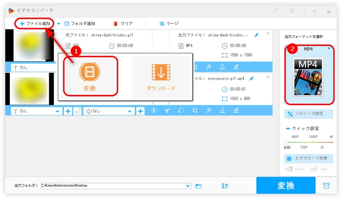Click マージ (merge) in the toolbar
Screen dimensions: 342x199
(x=170, y=23)
